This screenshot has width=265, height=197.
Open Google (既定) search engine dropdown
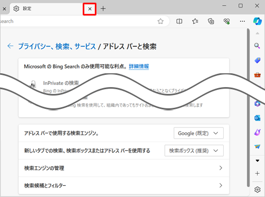coord(199,133)
